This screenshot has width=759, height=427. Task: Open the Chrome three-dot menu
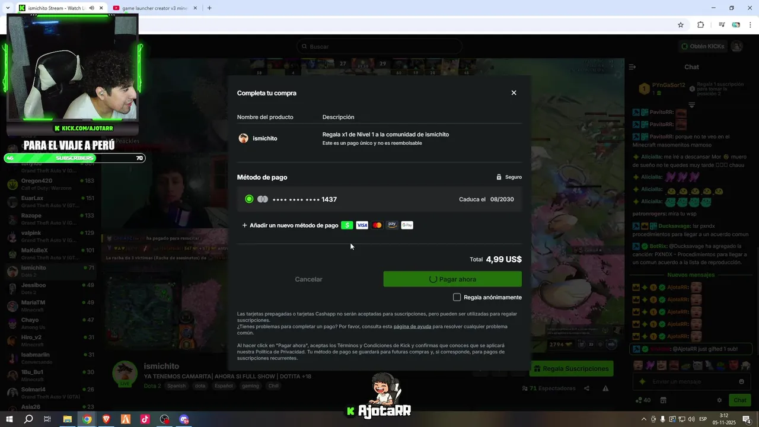click(751, 25)
